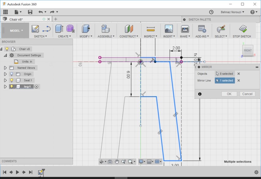Open the INSPECT menu
Image resolution: width=261 pixels, height=179 pixels.
tap(150, 36)
